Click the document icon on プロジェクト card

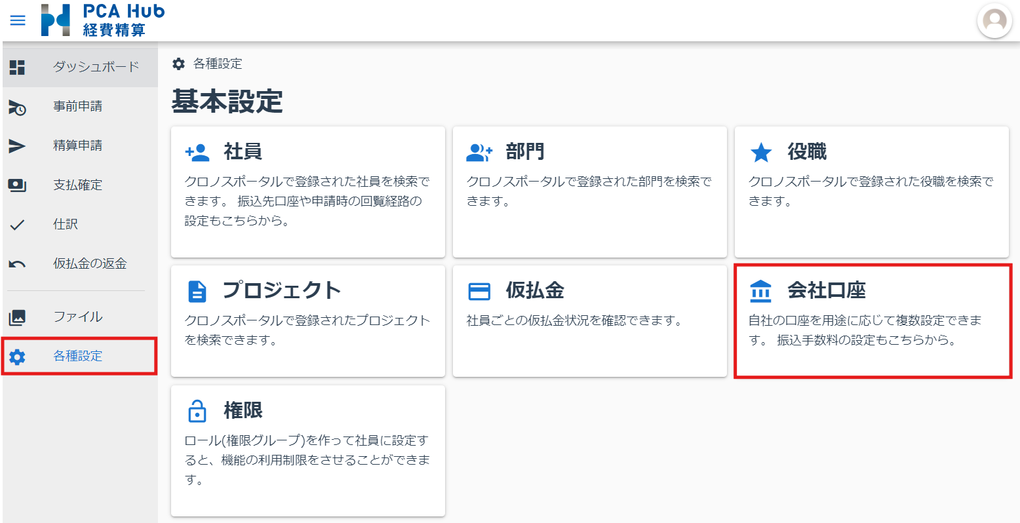197,291
